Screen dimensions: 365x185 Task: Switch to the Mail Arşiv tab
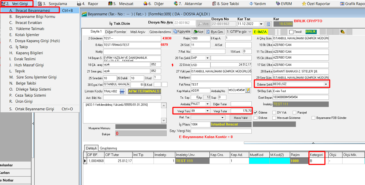(138, 32)
